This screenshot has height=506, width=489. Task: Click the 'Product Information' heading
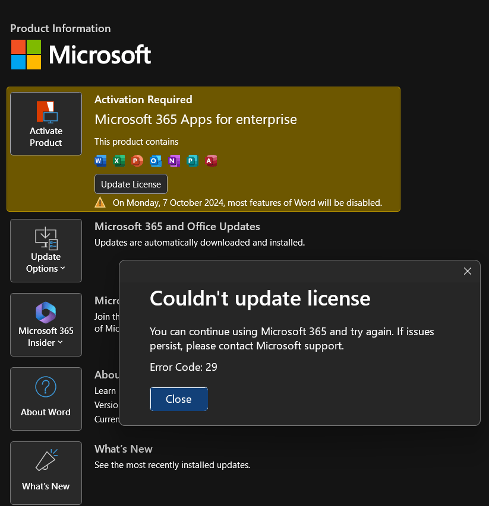[x=61, y=28]
